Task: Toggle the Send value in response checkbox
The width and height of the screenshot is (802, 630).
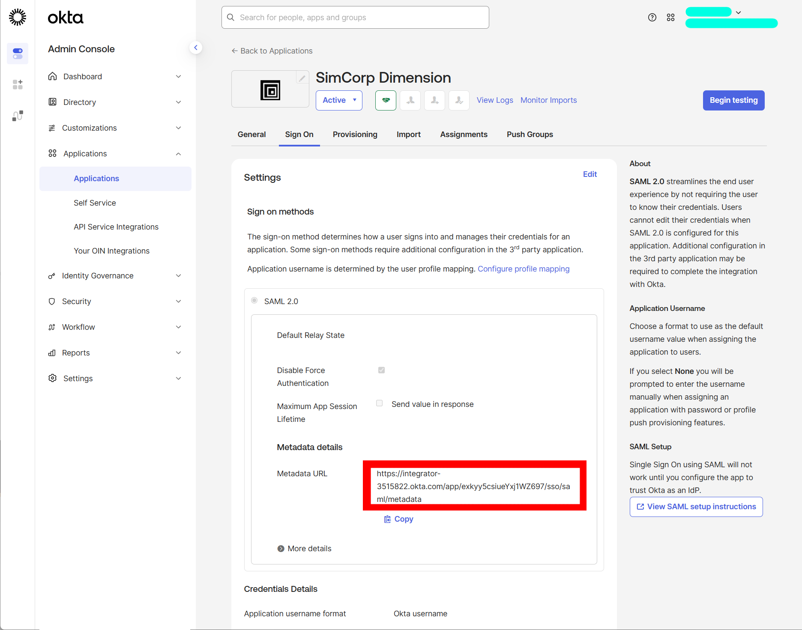Action: (379, 403)
